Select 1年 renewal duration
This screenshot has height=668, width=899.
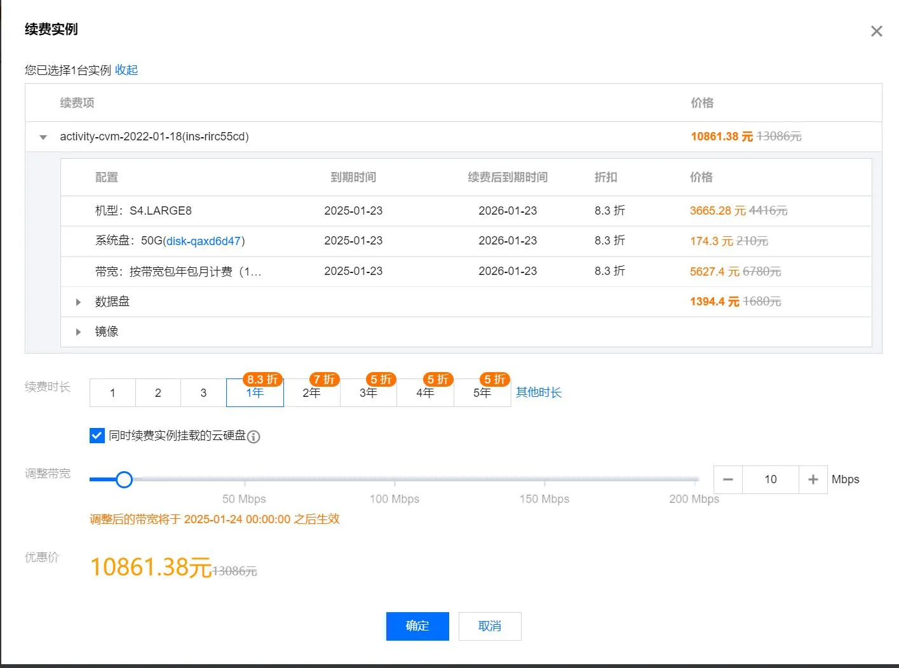255,392
